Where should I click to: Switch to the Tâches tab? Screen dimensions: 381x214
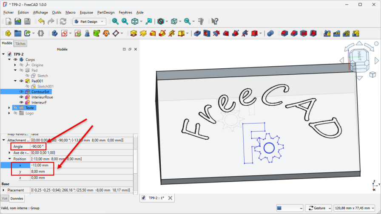pyautogui.click(x=20, y=44)
